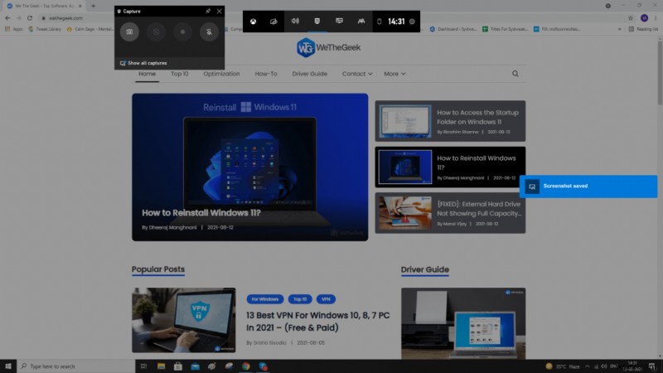The width and height of the screenshot is (663, 373).
Task: Open the Home tab on WeTheGeek
Action: point(148,74)
